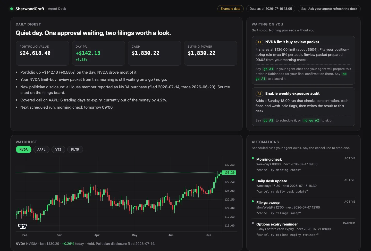Click "cancel my morning check" line
This screenshot has height=251, width=371.
[x=279, y=170]
